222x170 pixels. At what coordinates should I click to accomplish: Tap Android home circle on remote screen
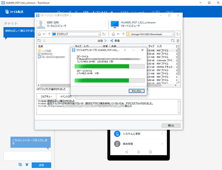[x=138, y=152]
